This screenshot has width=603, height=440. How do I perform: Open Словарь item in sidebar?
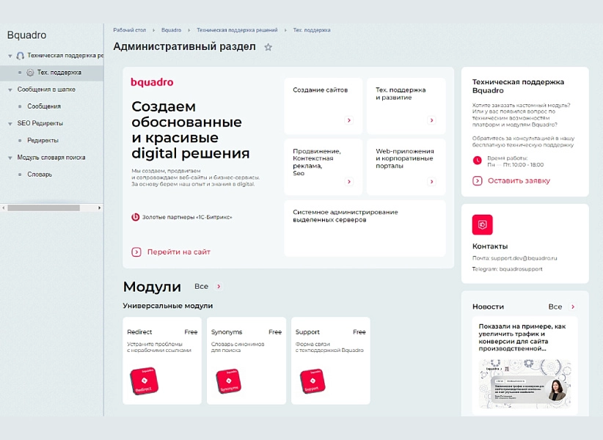40,175
